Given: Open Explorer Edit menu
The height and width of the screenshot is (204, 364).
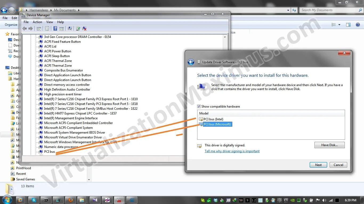Looking at the screenshot, I should [x=14, y=18].
